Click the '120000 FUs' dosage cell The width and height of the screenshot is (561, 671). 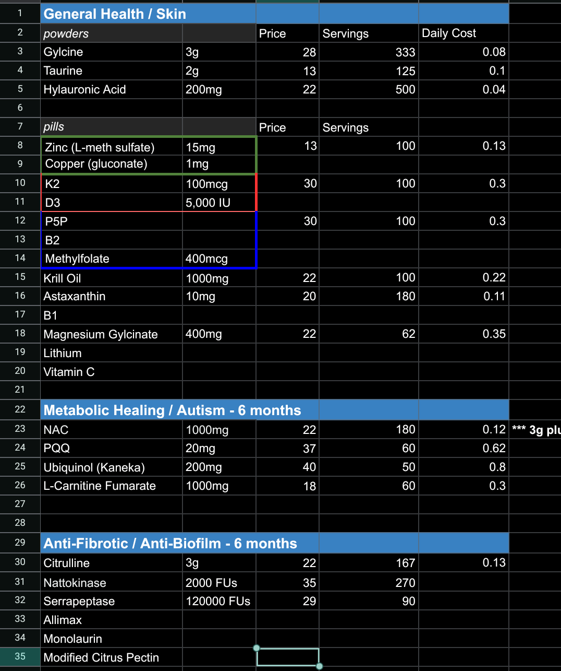tap(219, 601)
